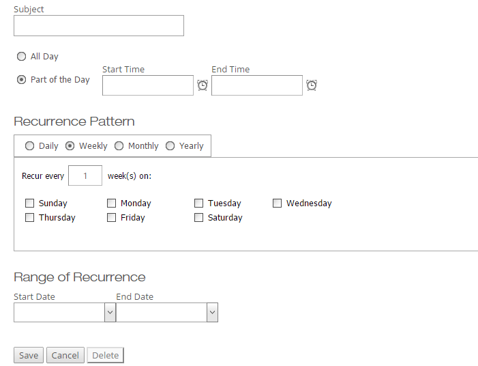The image size is (478, 366).
Task: Expand the Start Date dropdown arrow
Action: [110, 312]
